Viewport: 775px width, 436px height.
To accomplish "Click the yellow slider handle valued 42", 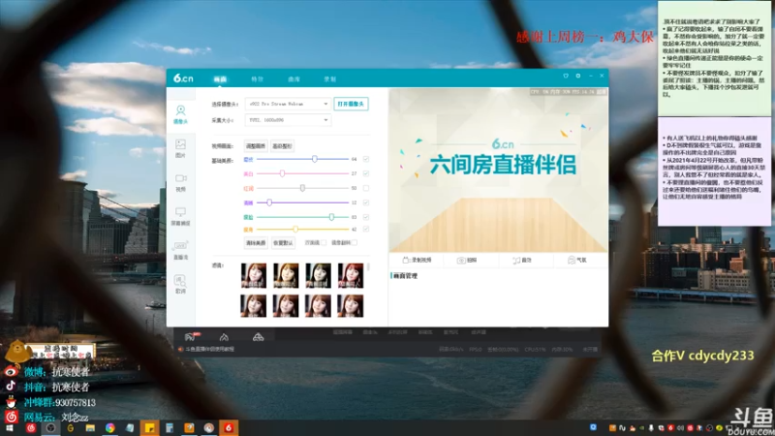I will (x=295, y=229).
